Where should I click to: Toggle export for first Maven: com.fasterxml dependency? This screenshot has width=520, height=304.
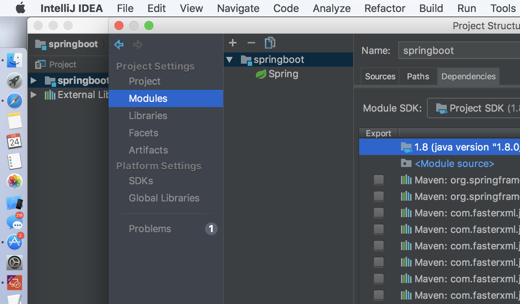click(x=379, y=213)
